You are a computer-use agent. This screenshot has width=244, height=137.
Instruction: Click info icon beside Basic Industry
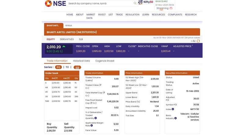[175, 118]
